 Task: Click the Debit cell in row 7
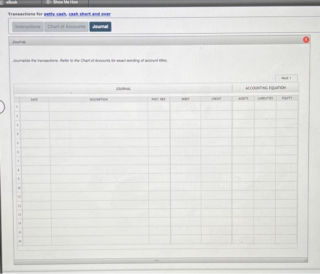coord(186,160)
